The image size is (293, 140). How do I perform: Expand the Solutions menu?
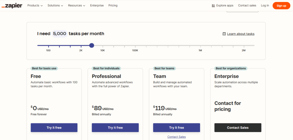coord(55,6)
